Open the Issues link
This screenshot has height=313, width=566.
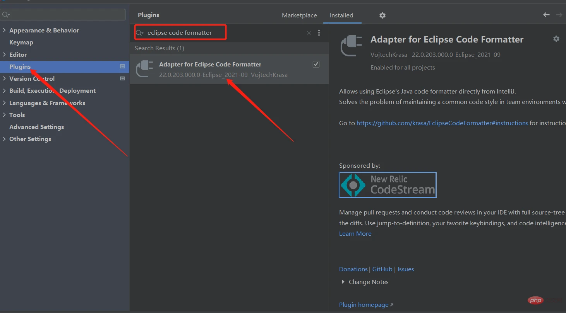pyautogui.click(x=406, y=269)
